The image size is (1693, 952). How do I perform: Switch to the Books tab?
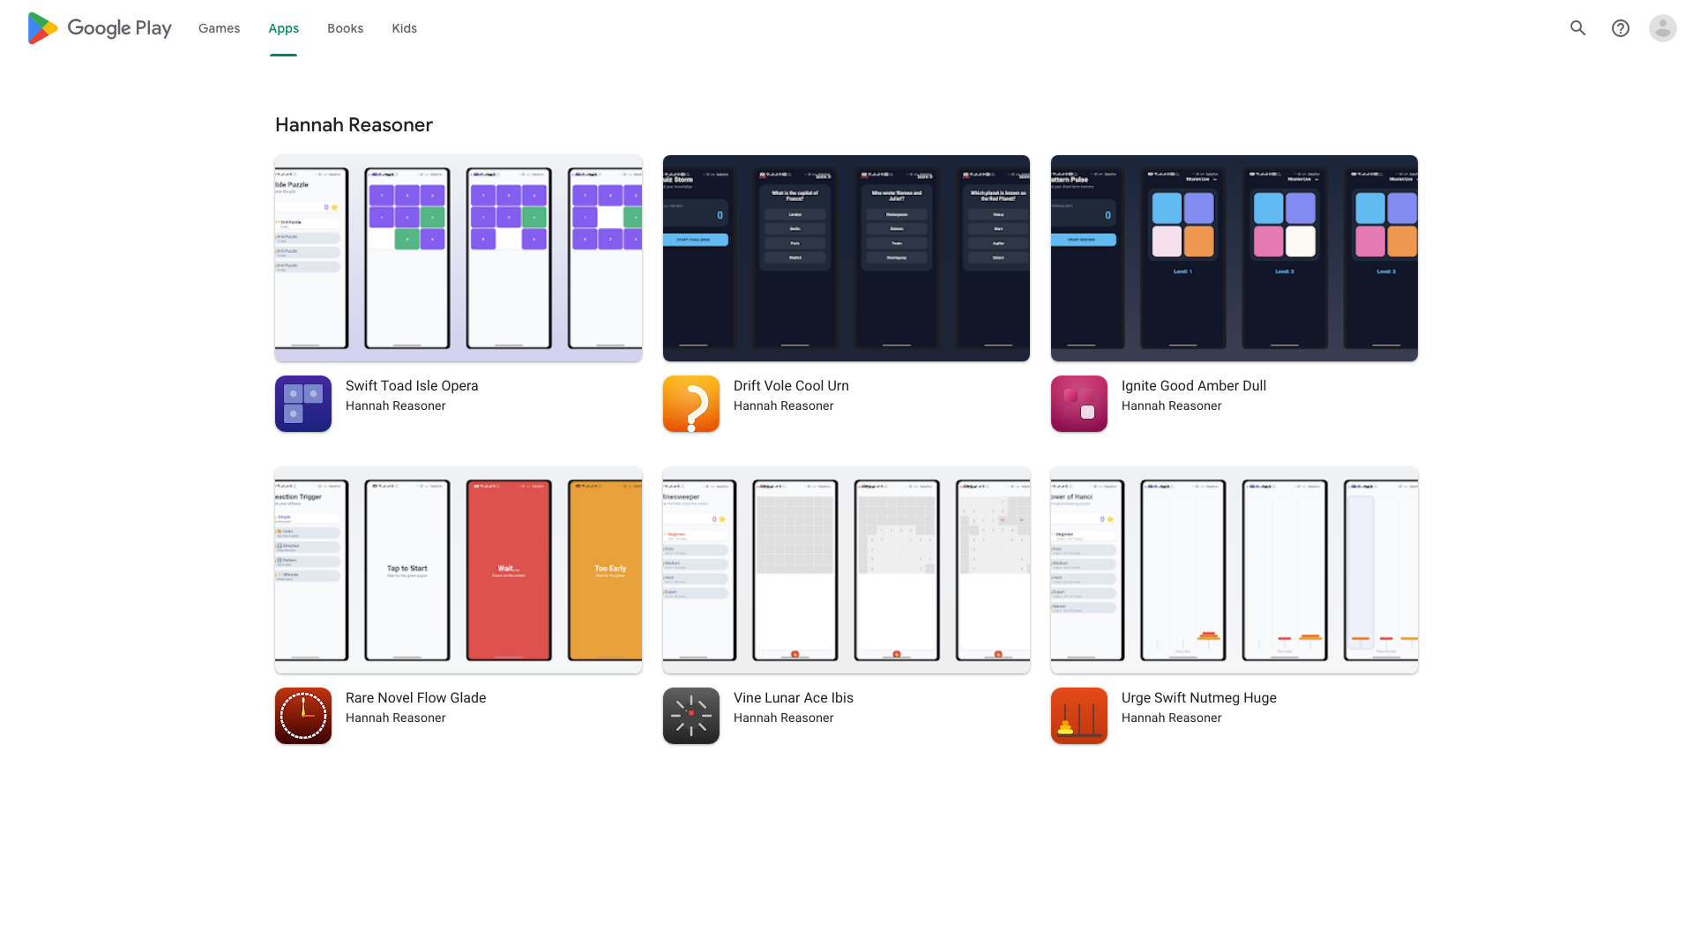point(345,28)
